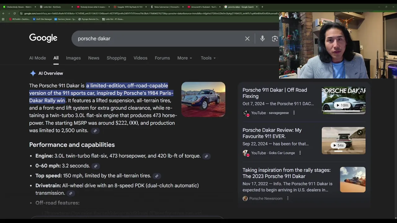The width and height of the screenshot is (397, 223).
Task: Switch to AI Mode tab
Action: (x=38, y=58)
